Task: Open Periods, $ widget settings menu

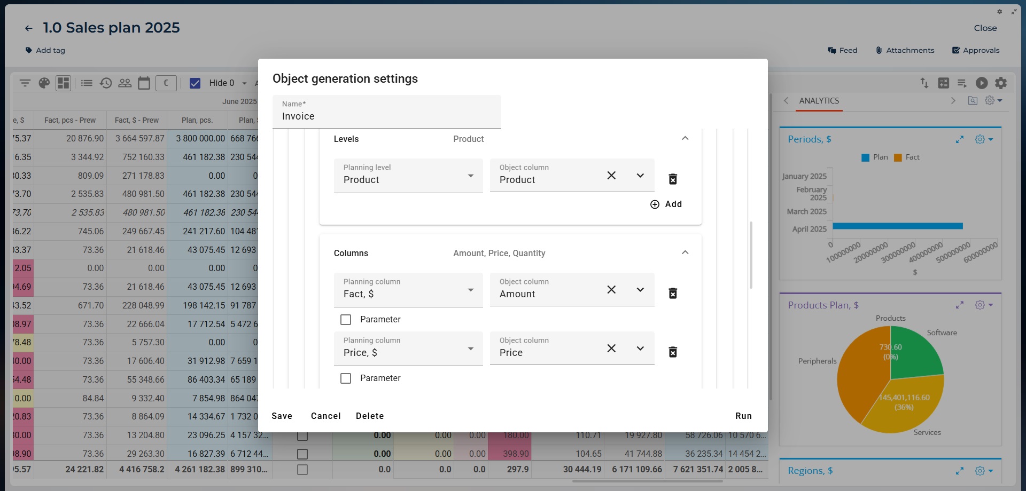Action: tap(984, 139)
